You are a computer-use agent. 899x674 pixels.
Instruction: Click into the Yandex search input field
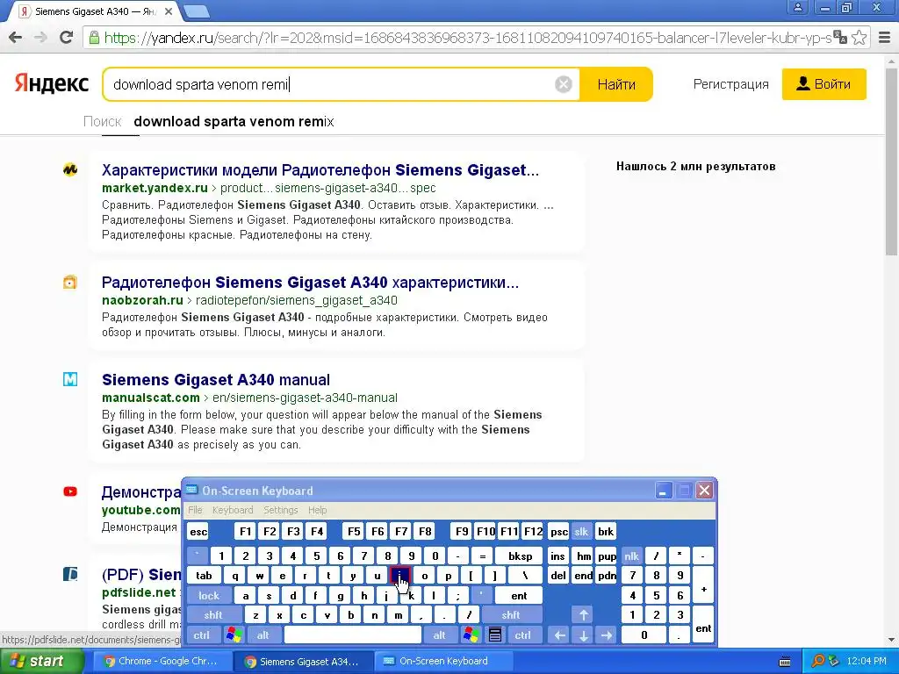pyautogui.click(x=333, y=84)
